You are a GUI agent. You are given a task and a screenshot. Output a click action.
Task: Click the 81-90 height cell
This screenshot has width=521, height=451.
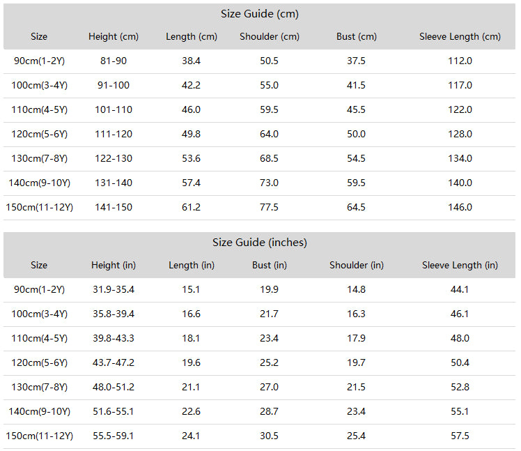(x=114, y=61)
